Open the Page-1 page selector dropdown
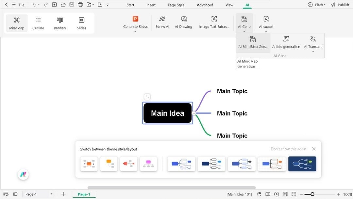Image resolution: width=353 pixels, height=199 pixels. tap(51, 194)
